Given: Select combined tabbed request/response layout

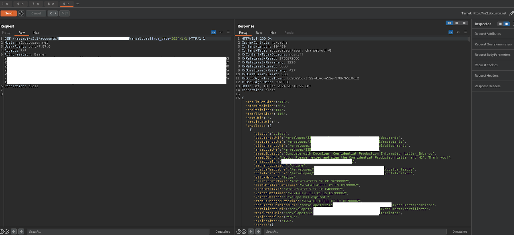Looking at the screenshot, I should pyautogui.click(x=464, y=23).
